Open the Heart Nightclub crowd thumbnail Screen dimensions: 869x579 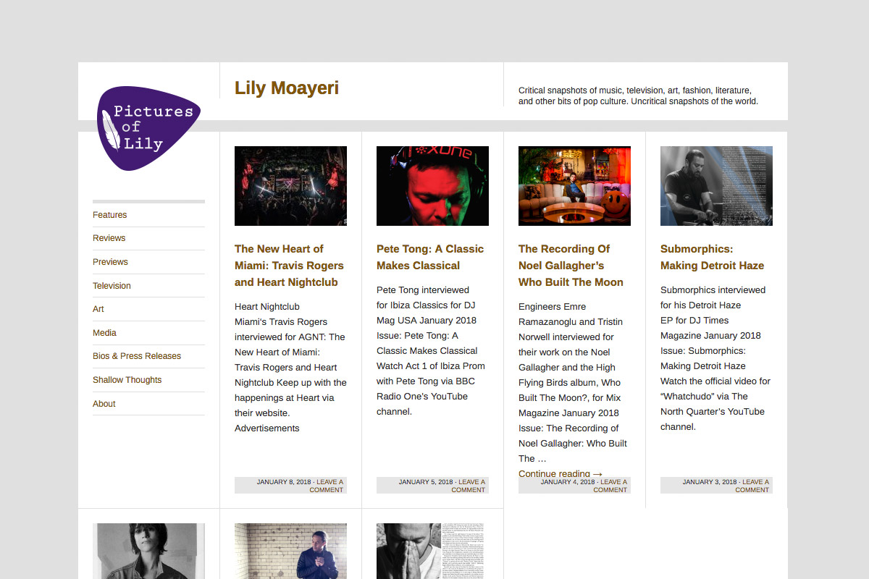tap(290, 186)
